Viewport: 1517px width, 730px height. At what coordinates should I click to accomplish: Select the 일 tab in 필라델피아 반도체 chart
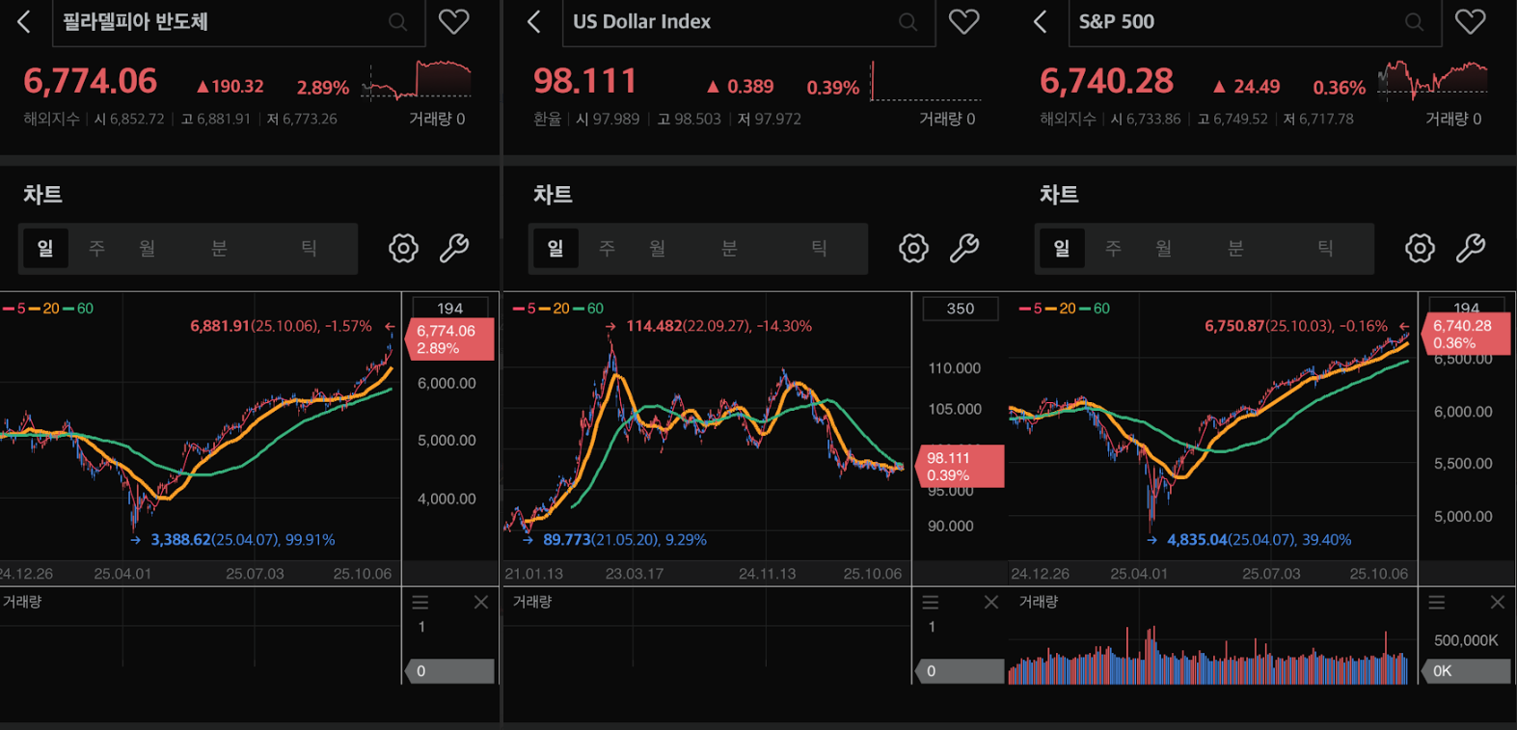pos(45,248)
